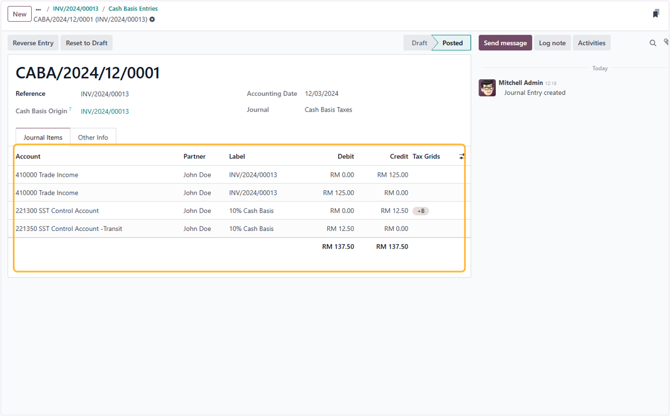670x416 pixels.
Task: Click the Journal Cash Basis Taxes value
Action: point(328,110)
